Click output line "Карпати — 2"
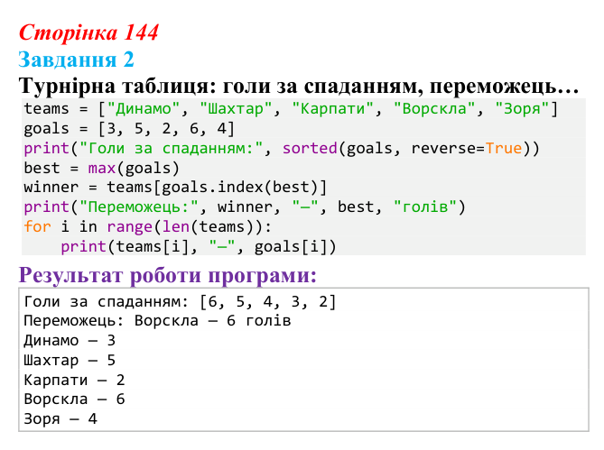 (74, 380)
